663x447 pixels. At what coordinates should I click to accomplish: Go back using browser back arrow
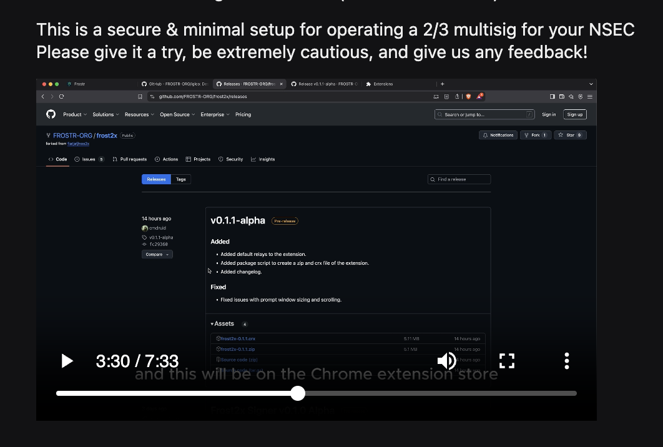[42, 96]
